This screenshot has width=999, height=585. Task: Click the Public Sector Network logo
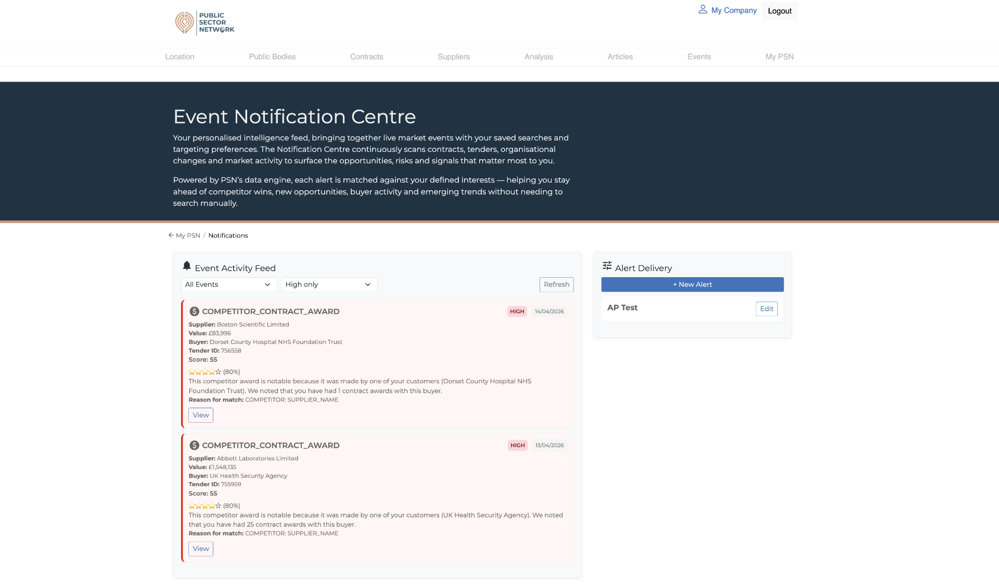coord(205,23)
